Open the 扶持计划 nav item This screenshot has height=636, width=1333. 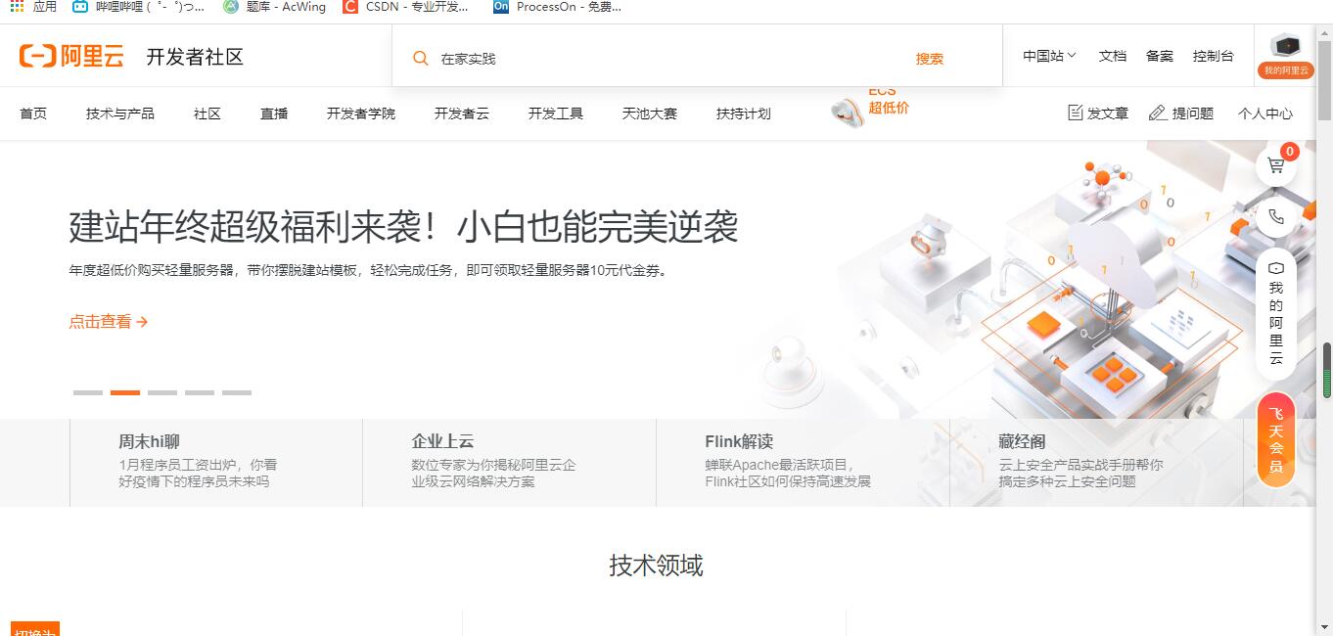click(x=744, y=114)
